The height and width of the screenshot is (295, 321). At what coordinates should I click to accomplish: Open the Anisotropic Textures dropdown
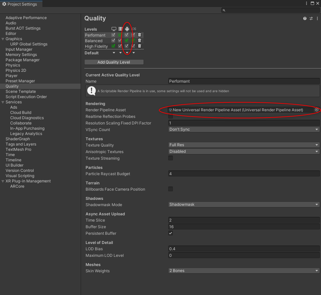coord(244,151)
